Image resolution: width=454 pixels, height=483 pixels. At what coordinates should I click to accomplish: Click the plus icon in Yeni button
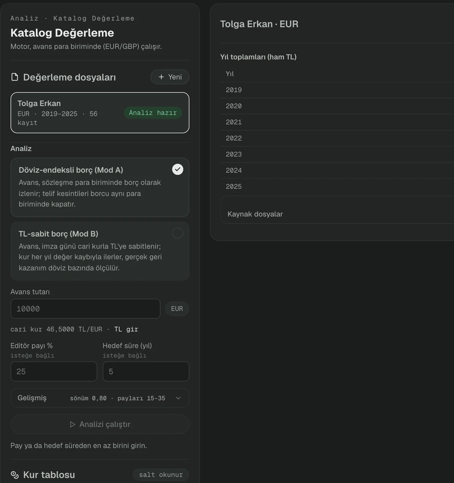click(x=161, y=77)
